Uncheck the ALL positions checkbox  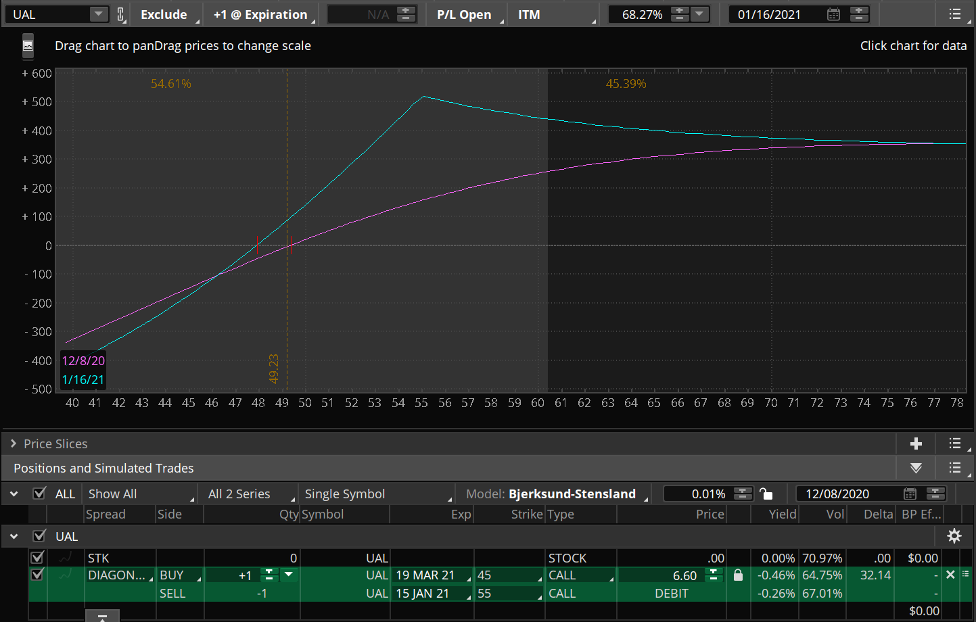[40, 494]
